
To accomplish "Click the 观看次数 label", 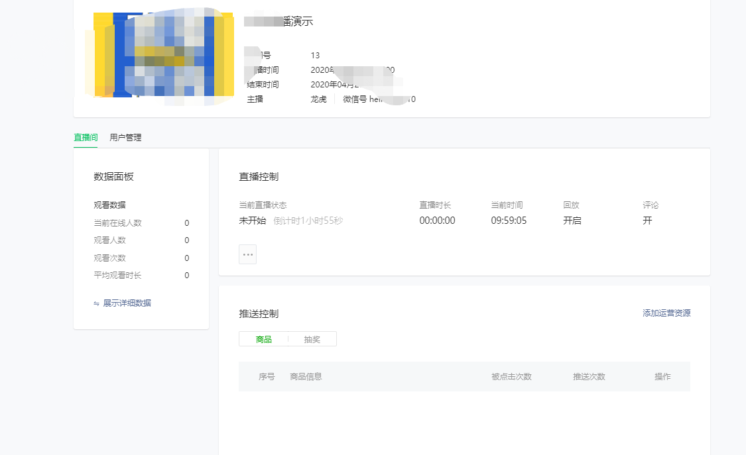I will point(109,258).
